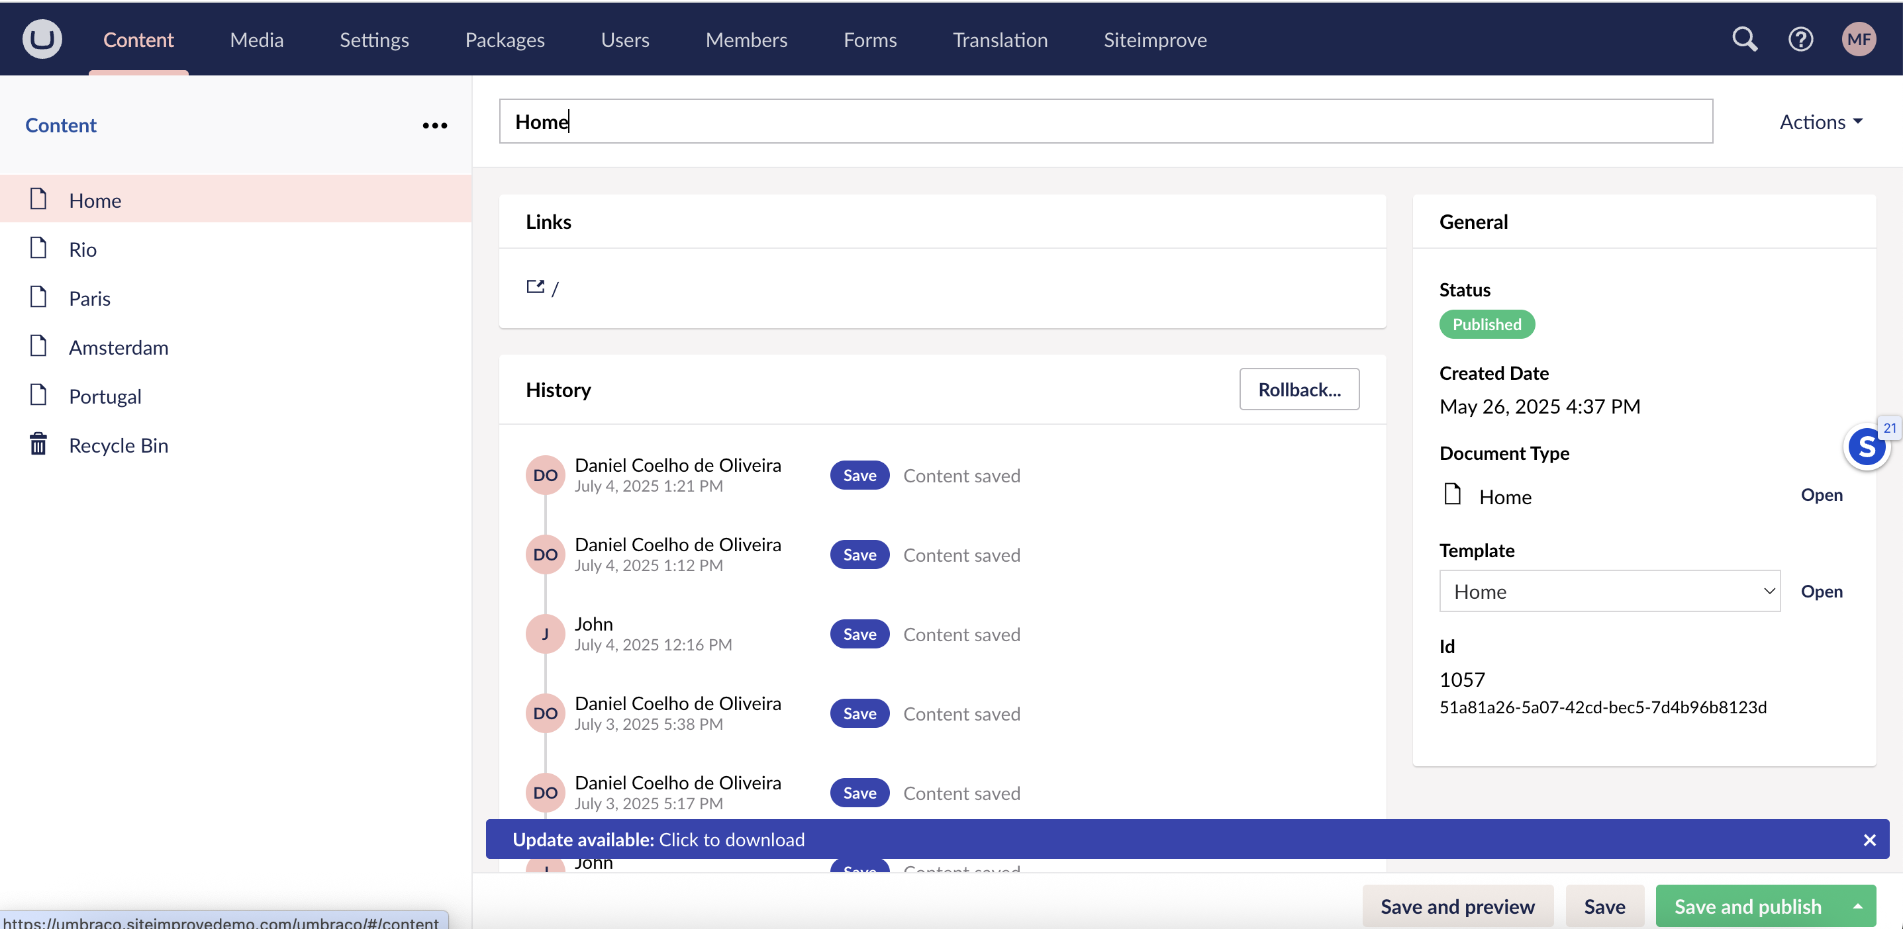Open the search magnifier icon
Screen dimensions: 1903x929
[1744, 38]
